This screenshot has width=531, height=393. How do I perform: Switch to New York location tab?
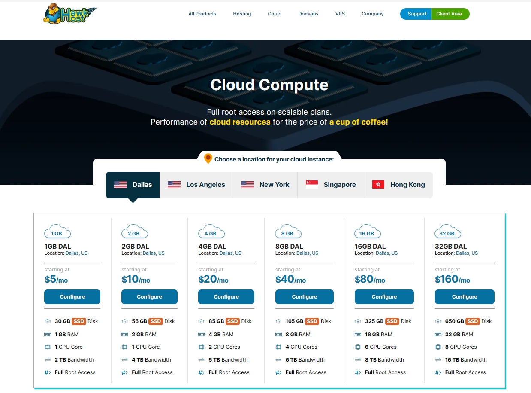(x=265, y=185)
